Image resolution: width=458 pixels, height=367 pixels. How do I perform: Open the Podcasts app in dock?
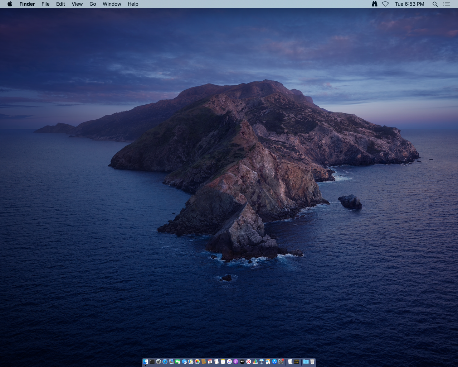(x=236, y=362)
